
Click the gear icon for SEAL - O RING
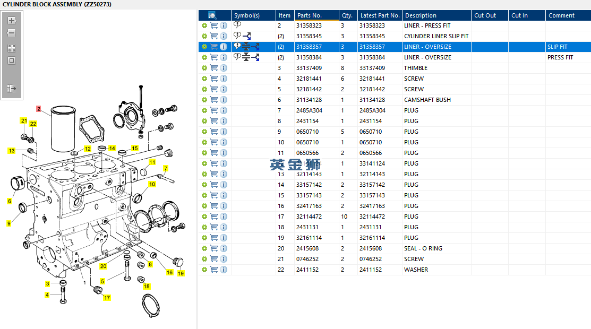(x=204, y=248)
